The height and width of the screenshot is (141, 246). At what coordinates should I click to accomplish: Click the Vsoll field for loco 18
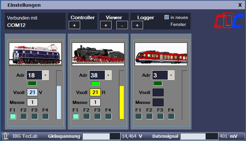point(32,92)
